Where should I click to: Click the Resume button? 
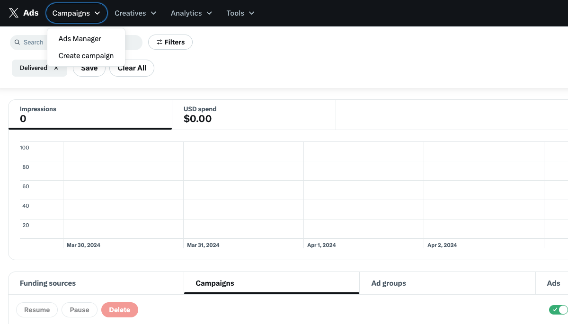pos(36,310)
